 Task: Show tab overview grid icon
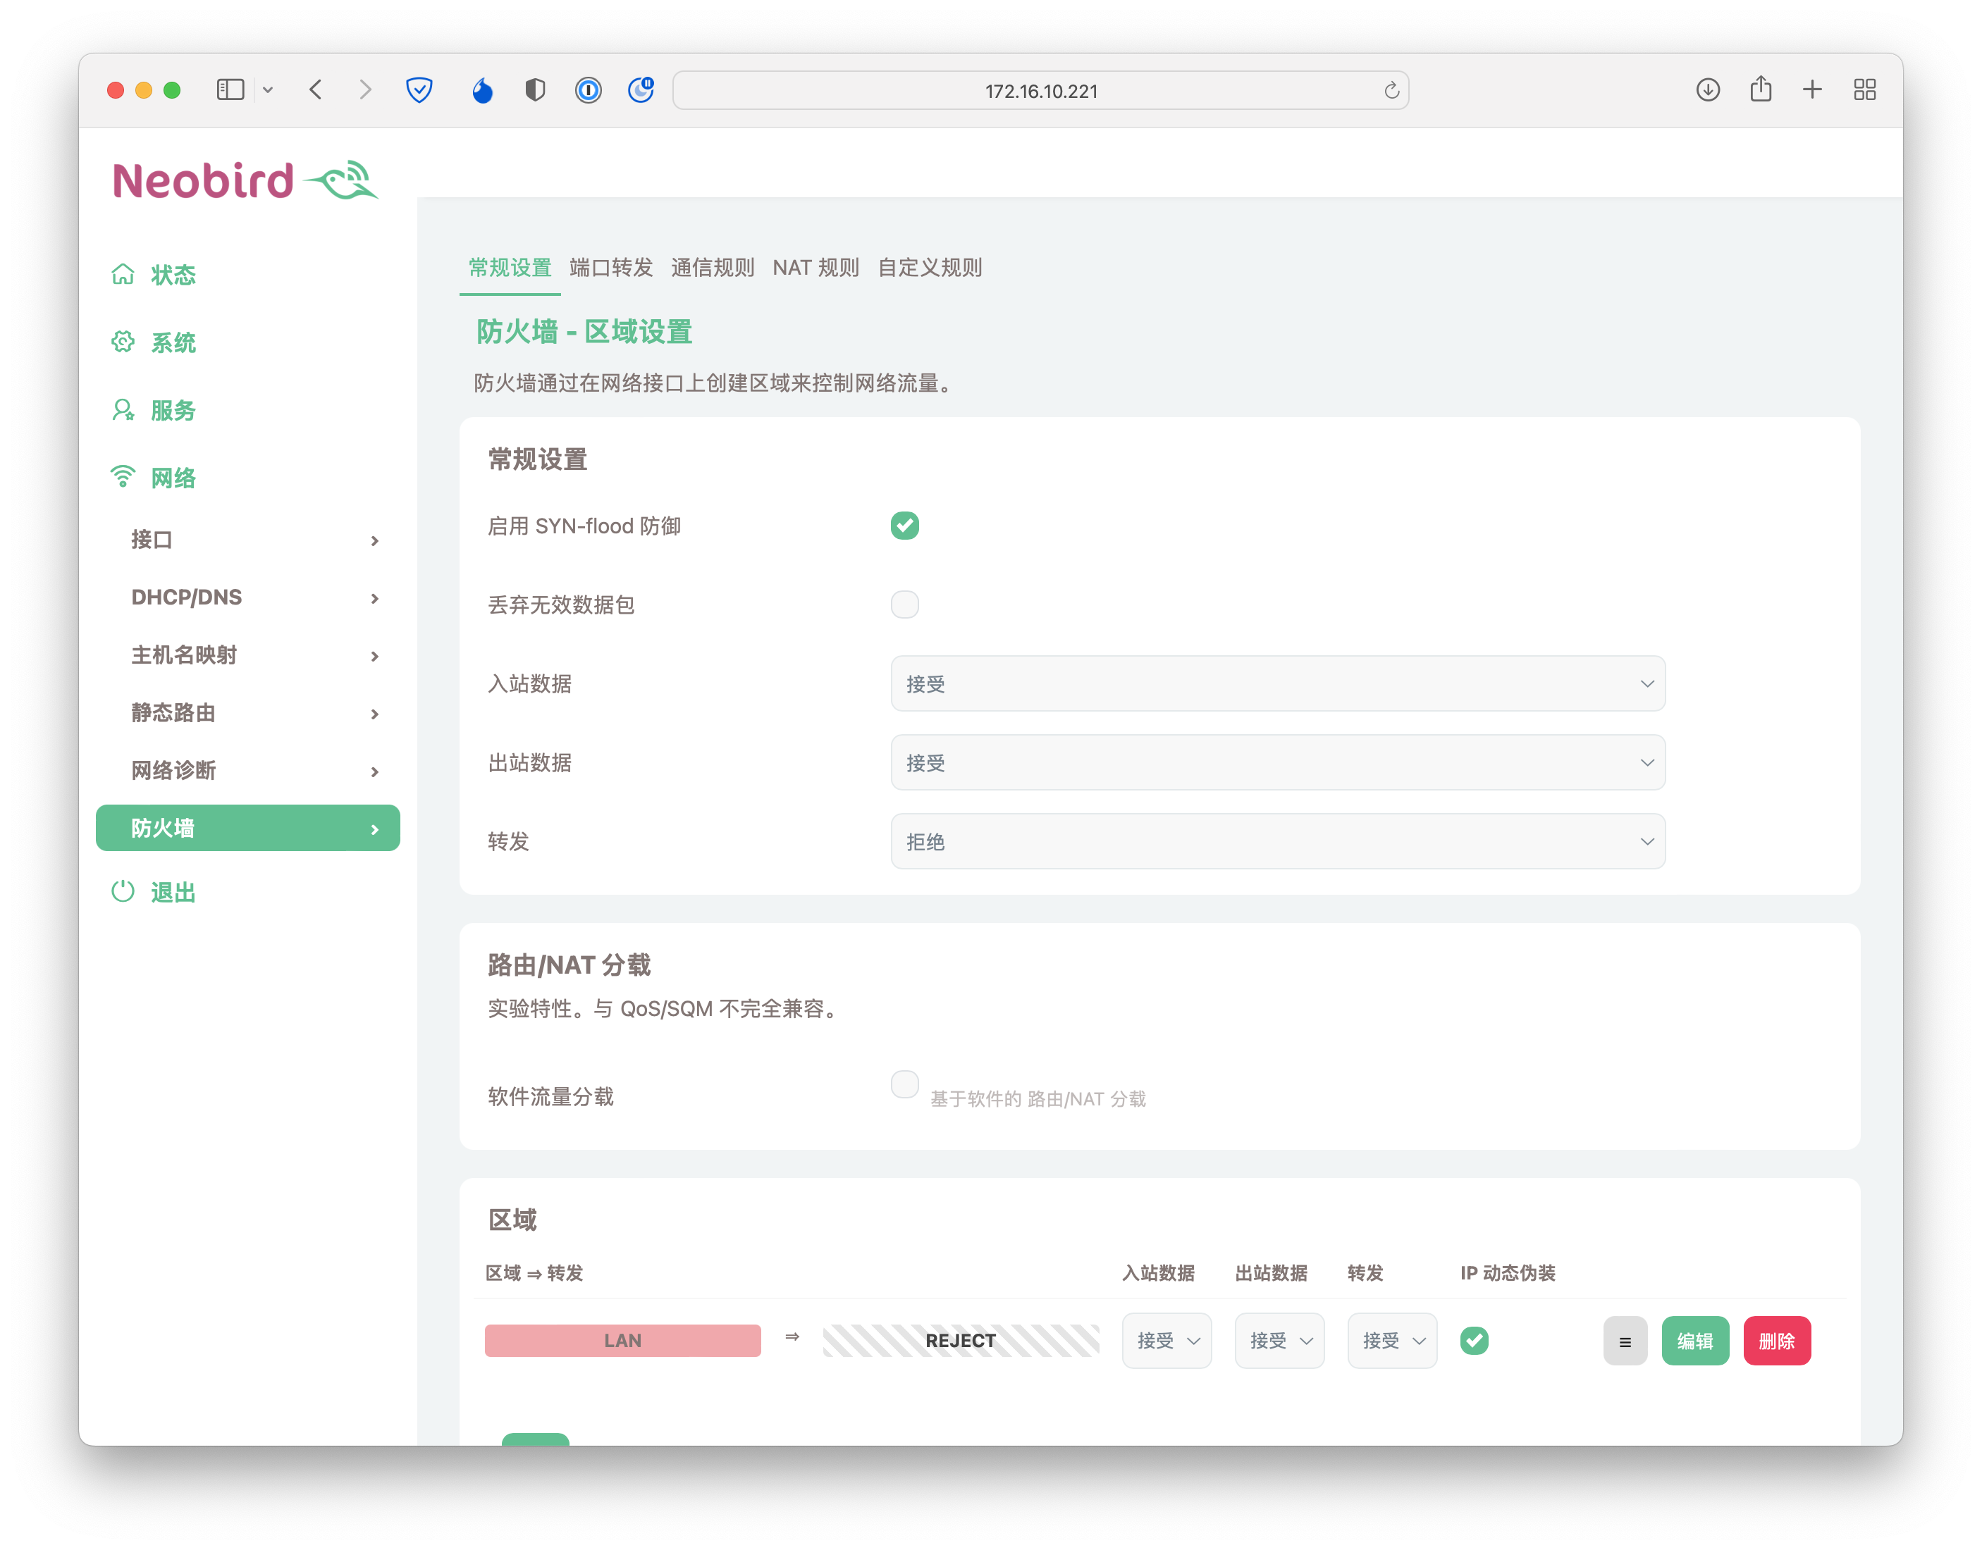point(1864,90)
